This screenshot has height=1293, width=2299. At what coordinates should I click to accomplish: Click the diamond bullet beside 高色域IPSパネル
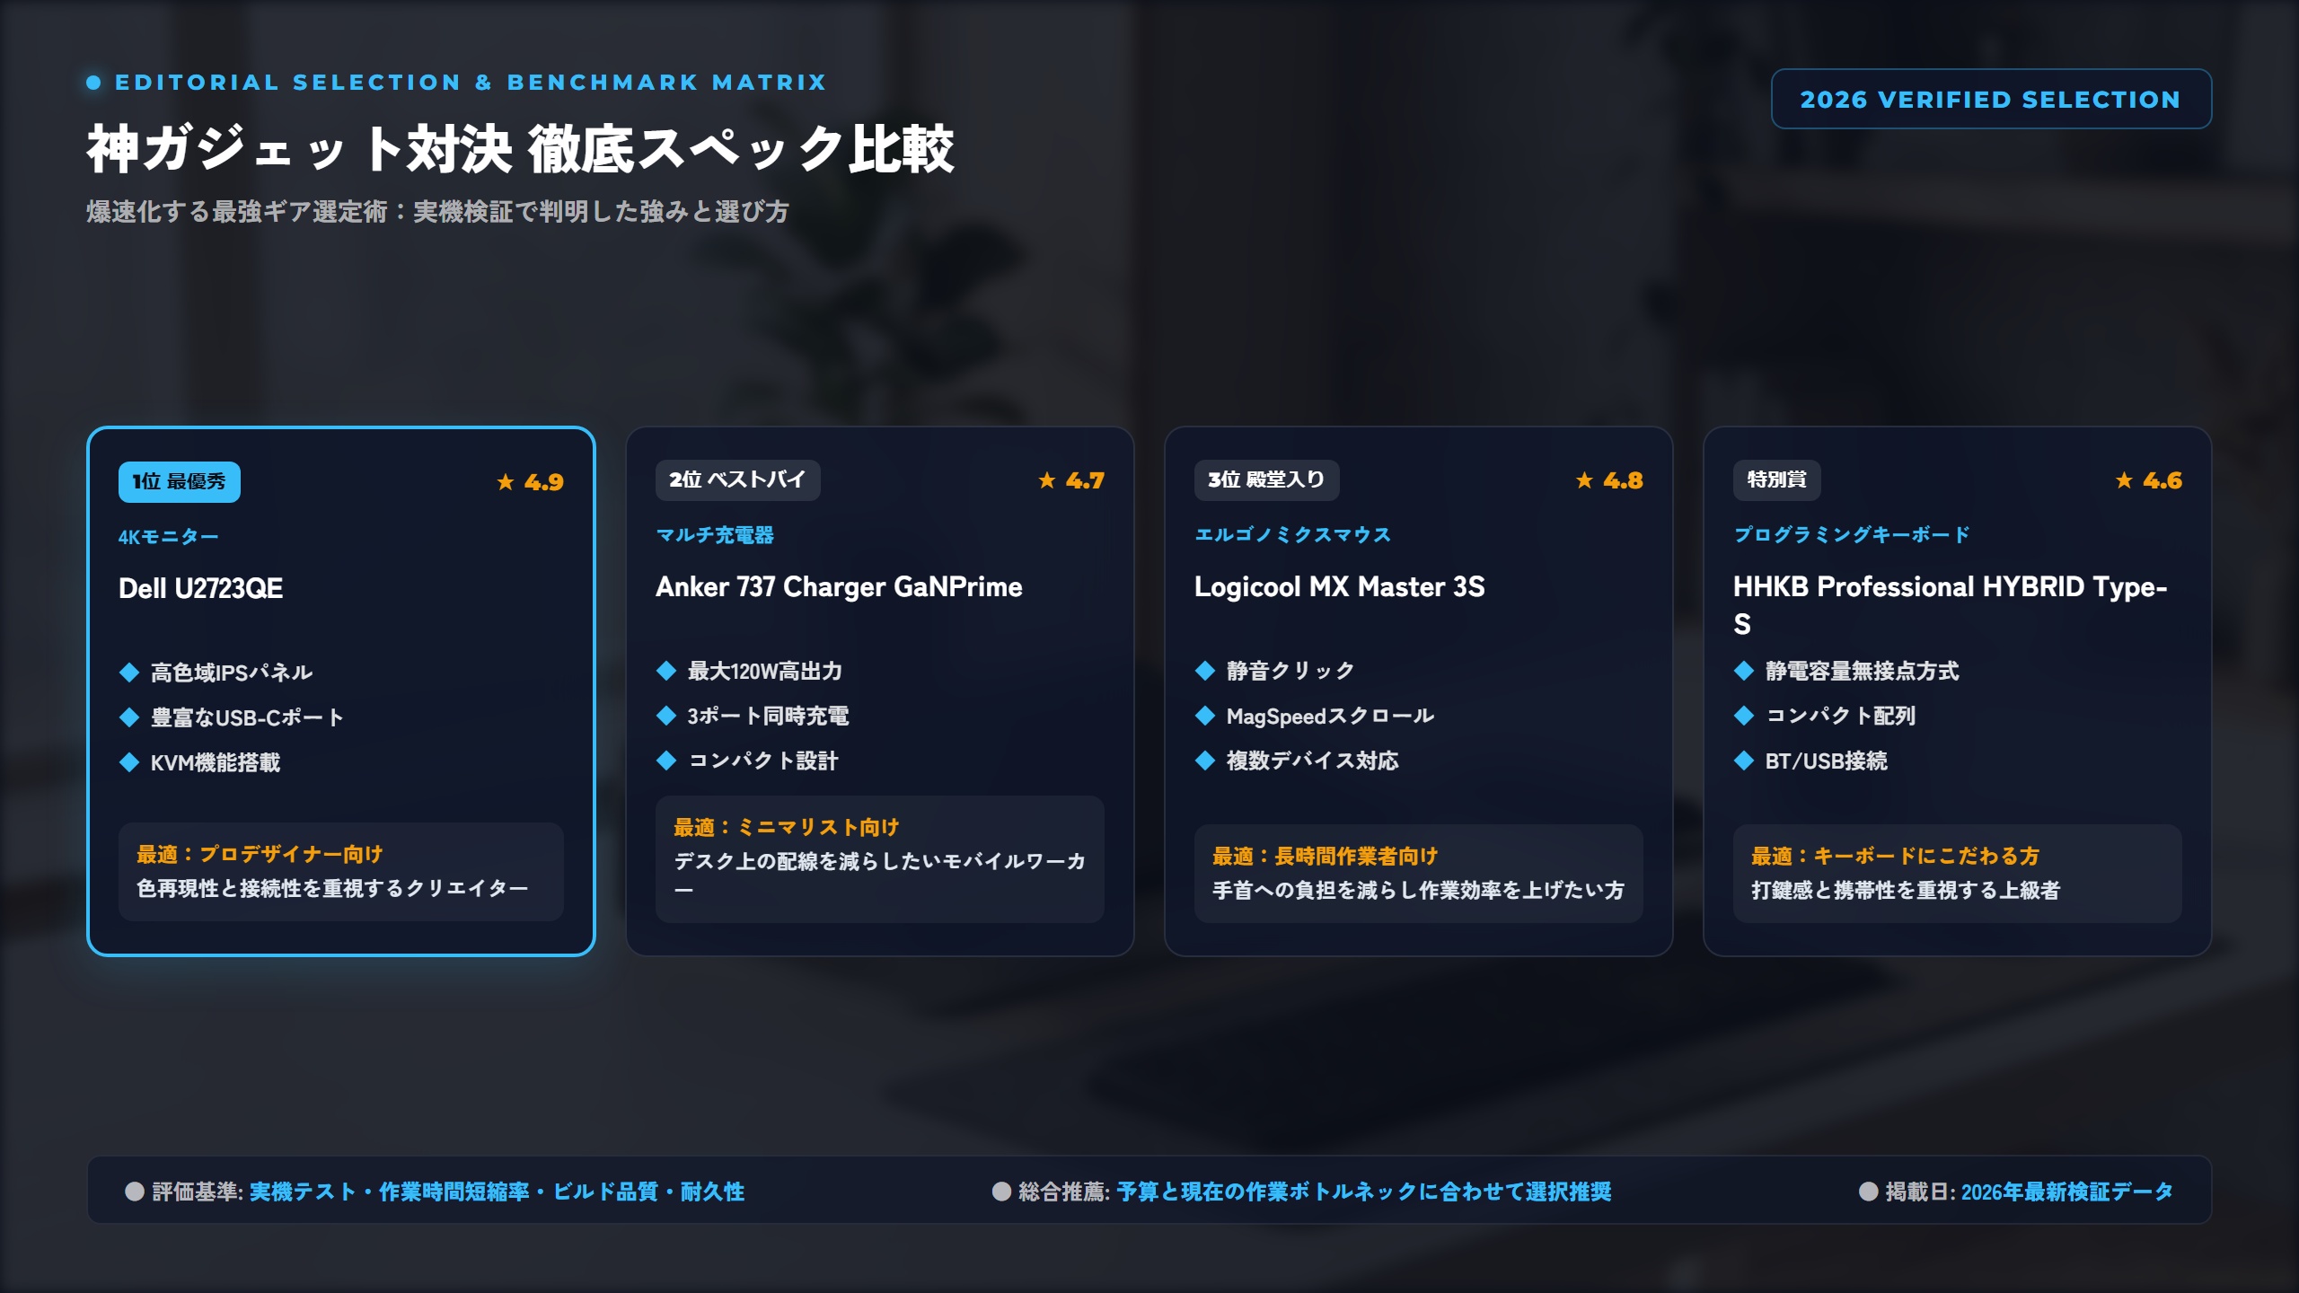coord(129,673)
